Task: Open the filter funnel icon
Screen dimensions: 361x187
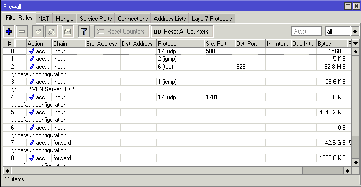Action: pyautogui.click(x=84, y=32)
